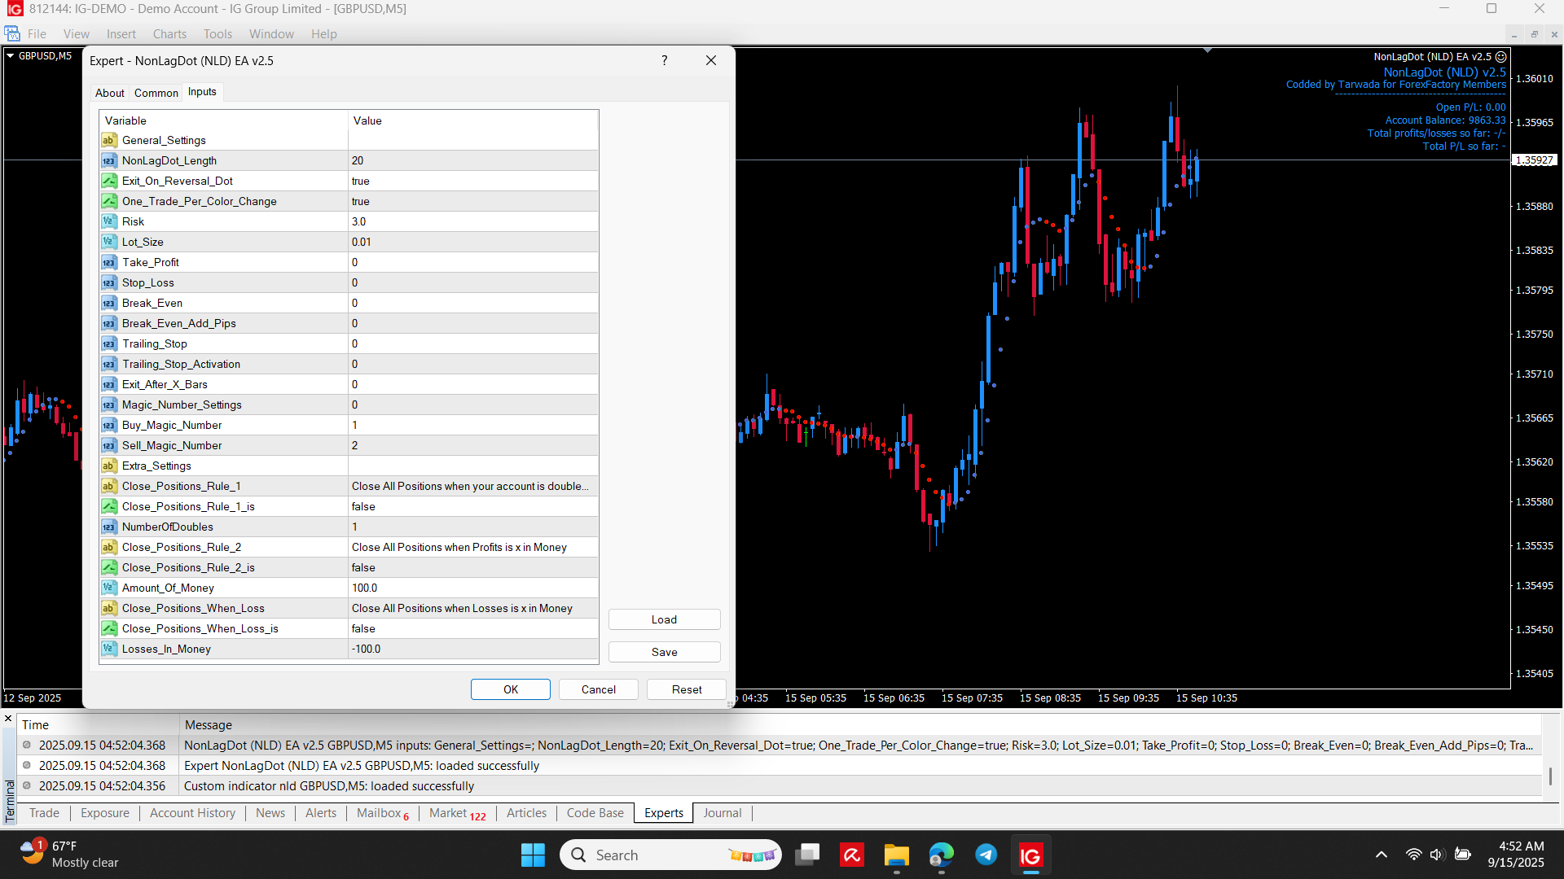Click the IG app icon in taskbar

point(1030,855)
